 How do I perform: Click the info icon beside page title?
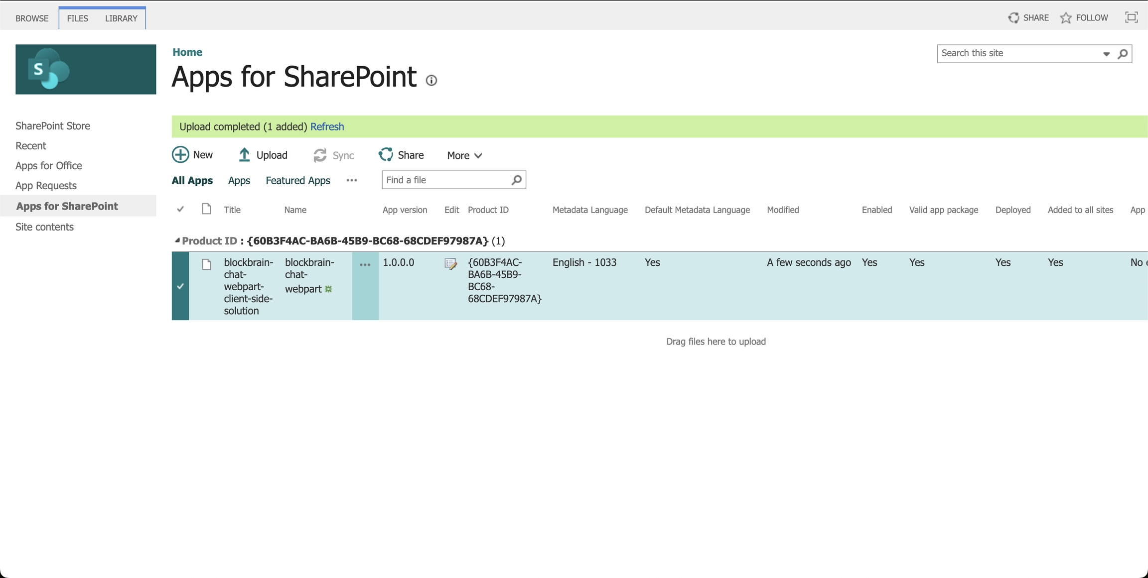click(x=431, y=80)
